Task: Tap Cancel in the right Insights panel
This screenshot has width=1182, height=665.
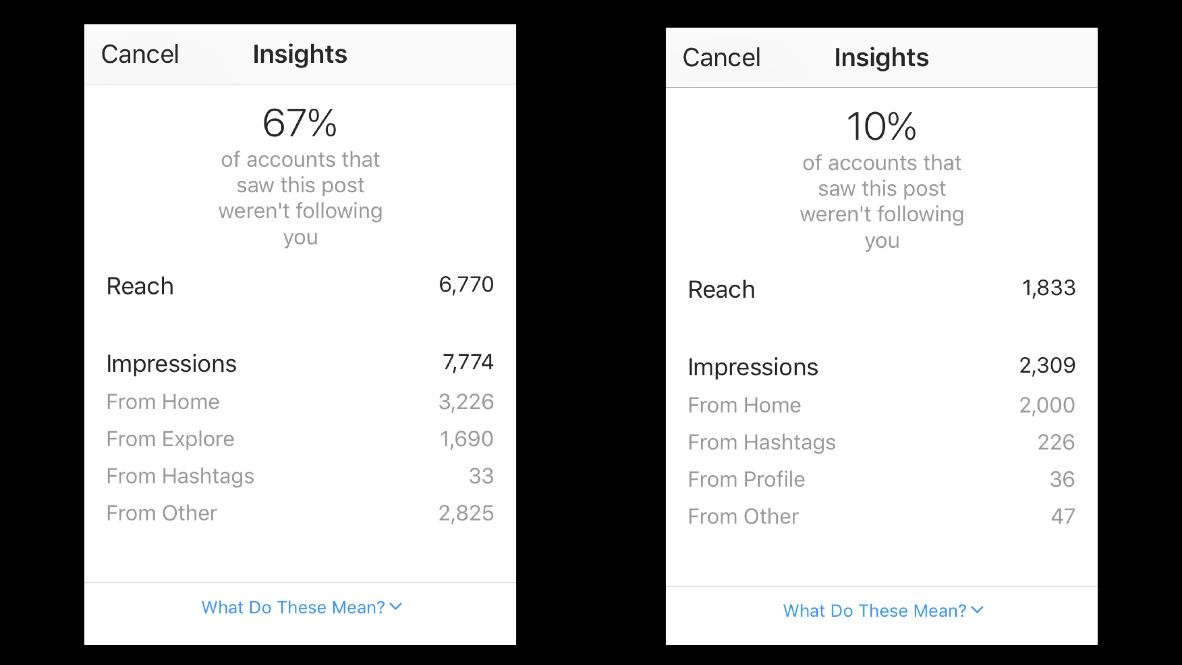Action: [721, 57]
